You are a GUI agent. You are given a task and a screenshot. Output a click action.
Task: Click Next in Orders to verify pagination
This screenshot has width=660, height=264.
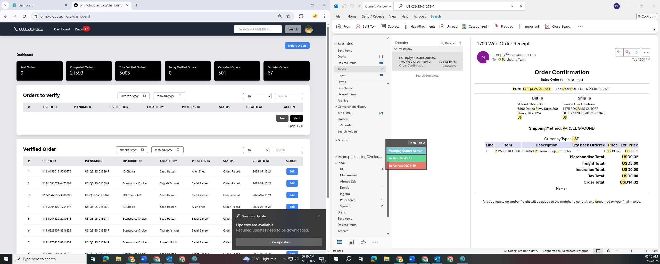click(x=296, y=118)
